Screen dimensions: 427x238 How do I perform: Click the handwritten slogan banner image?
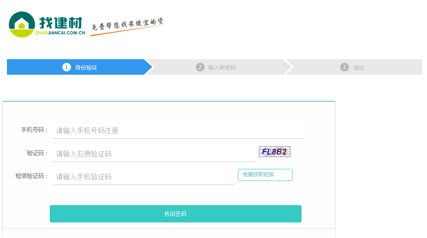click(128, 26)
